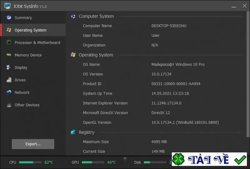Viewport: 250px width, 169px height.
Task: Click the Display monitor icon in sidebar
Action: pyautogui.click(x=9, y=67)
